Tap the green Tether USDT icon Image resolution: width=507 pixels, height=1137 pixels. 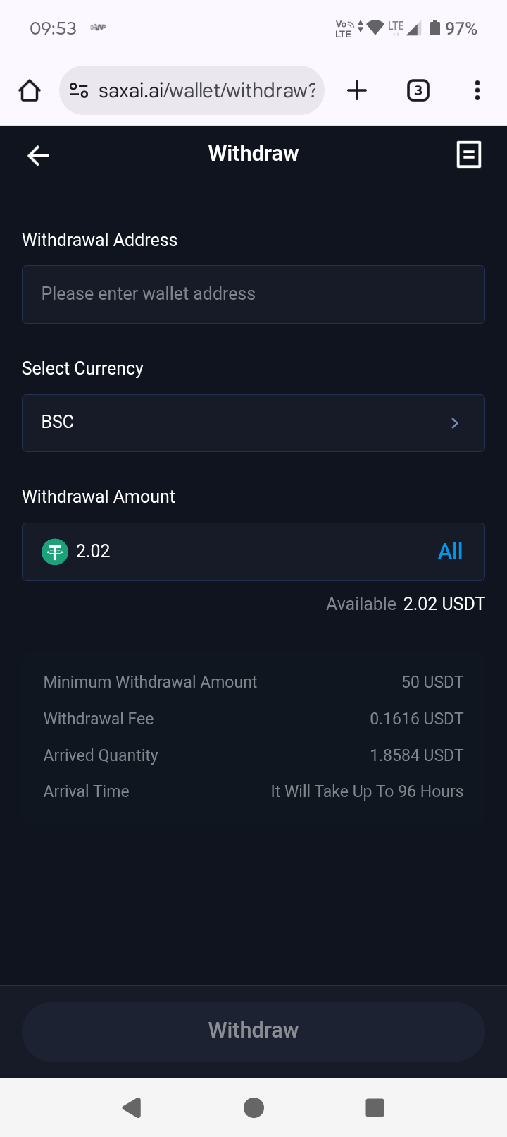point(55,552)
